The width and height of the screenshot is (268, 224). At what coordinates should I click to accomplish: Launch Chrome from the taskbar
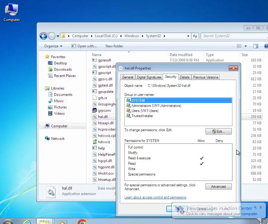(x=82, y=222)
